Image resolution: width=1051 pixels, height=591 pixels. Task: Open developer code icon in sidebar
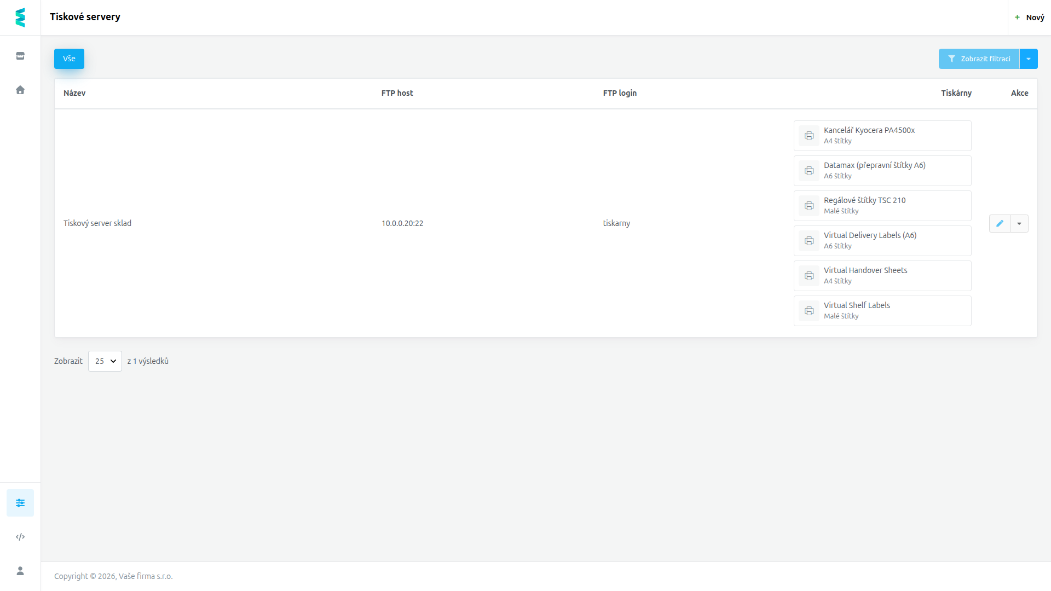point(20,537)
